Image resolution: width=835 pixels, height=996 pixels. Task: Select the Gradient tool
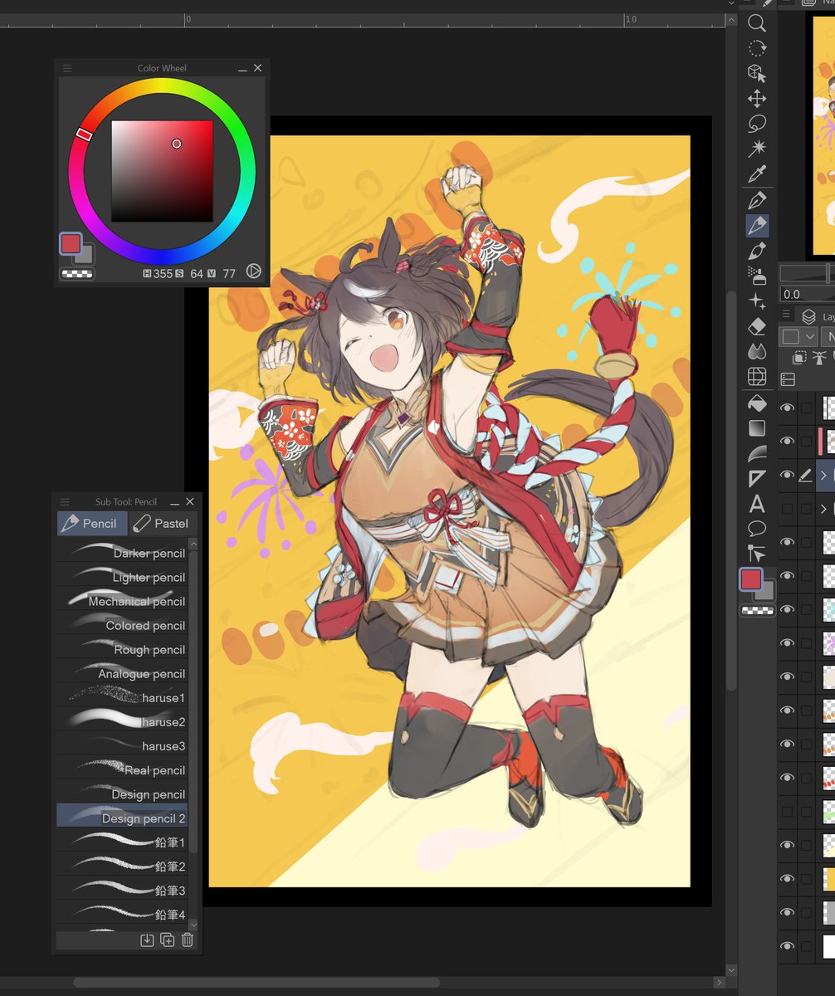757,428
